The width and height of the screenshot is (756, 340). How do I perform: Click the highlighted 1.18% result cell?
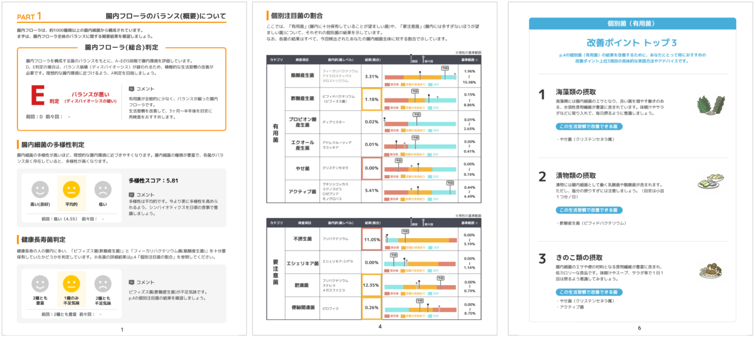pyautogui.click(x=372, y=99)
